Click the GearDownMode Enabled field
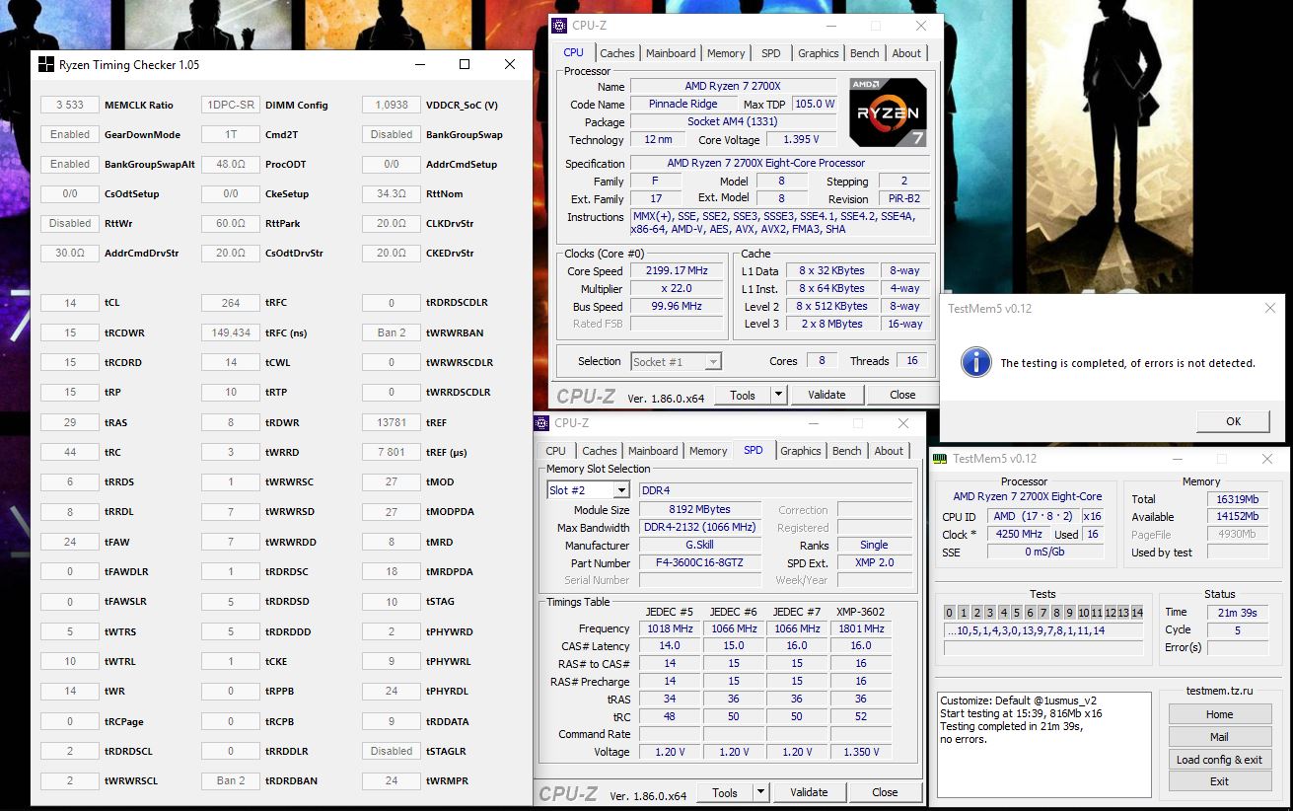This screenshot has width=1293, height=811. click(70, 134)
